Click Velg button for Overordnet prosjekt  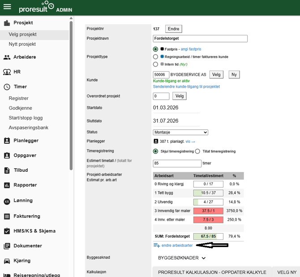[180, 96]
